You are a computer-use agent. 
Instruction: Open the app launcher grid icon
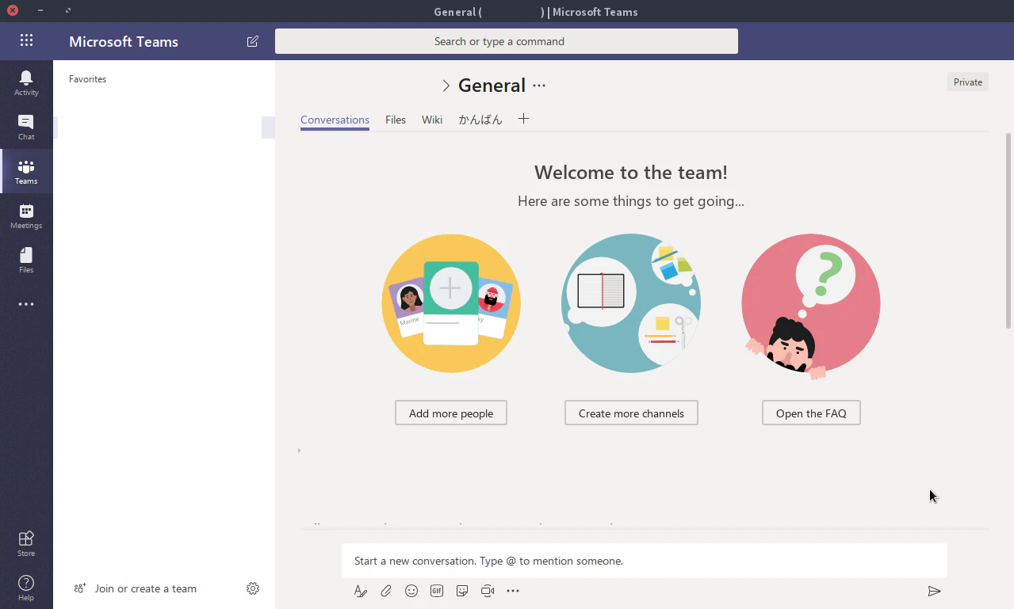tap(26, 41)
